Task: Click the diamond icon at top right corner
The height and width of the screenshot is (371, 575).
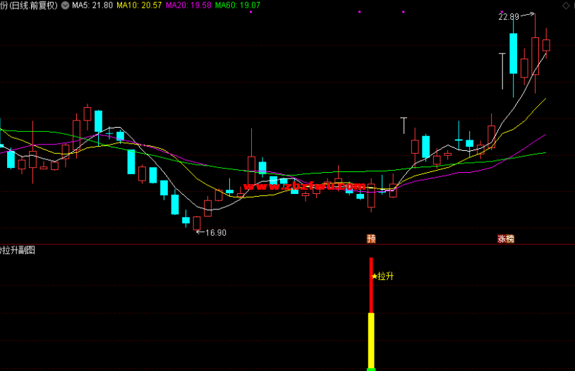Action: coord(566,6)
